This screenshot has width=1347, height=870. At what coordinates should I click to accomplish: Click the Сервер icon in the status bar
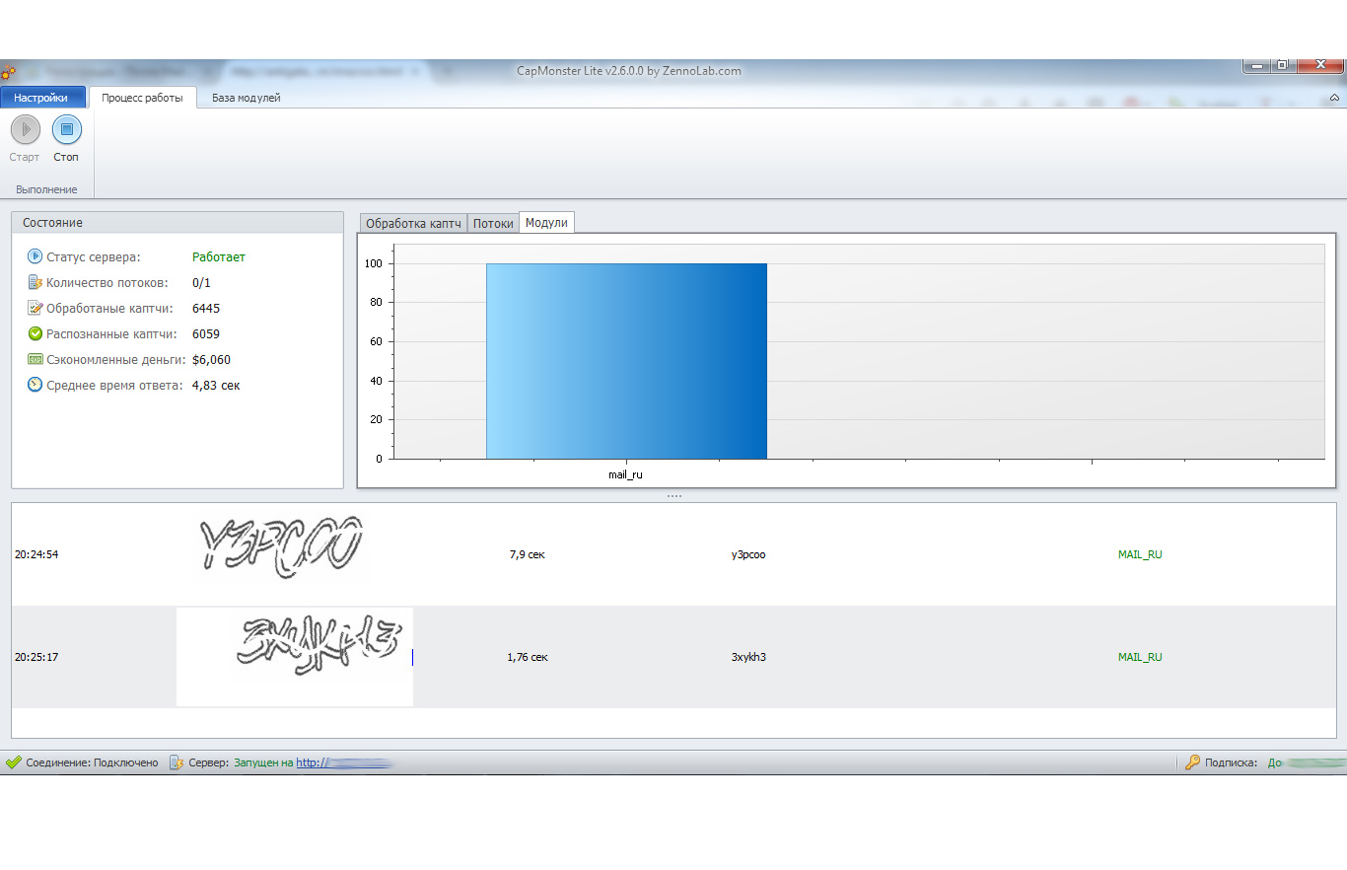point(177,762)
